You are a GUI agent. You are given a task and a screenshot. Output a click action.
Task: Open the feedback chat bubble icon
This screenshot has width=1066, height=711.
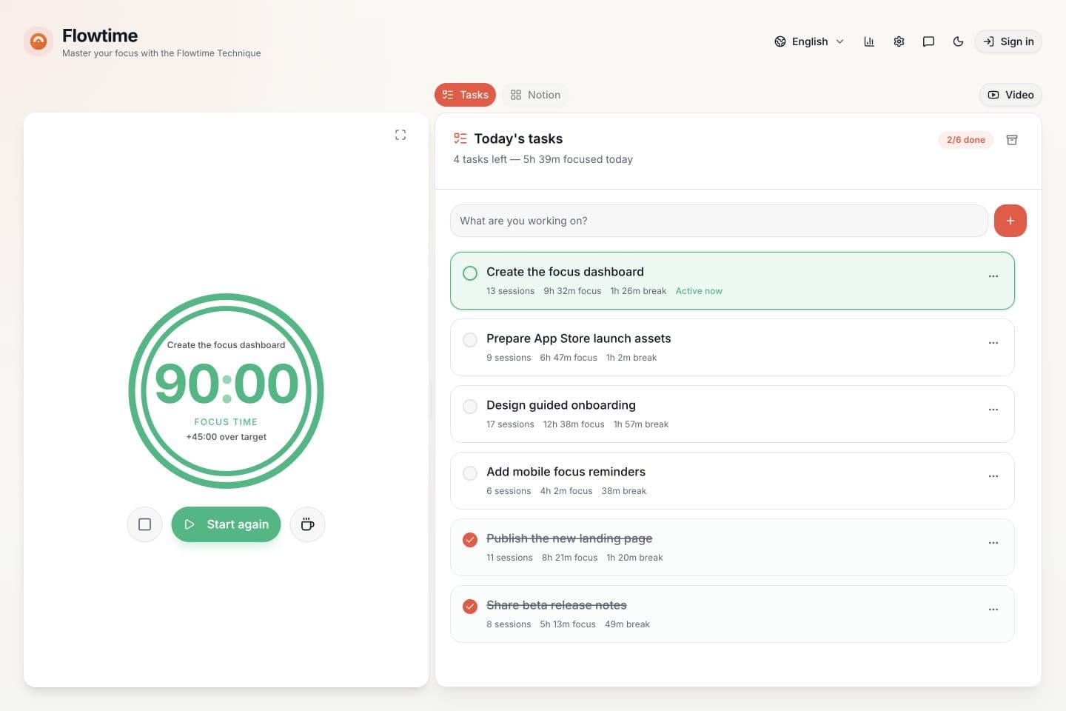point(928,41)
